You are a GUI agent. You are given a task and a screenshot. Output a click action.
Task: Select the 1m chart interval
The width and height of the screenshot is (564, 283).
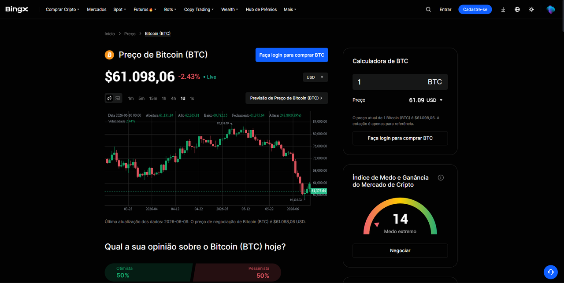pos(131,98)
